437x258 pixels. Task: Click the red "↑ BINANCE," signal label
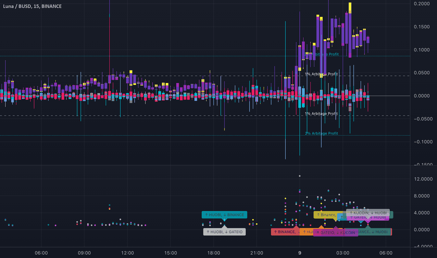click(285, 232)
